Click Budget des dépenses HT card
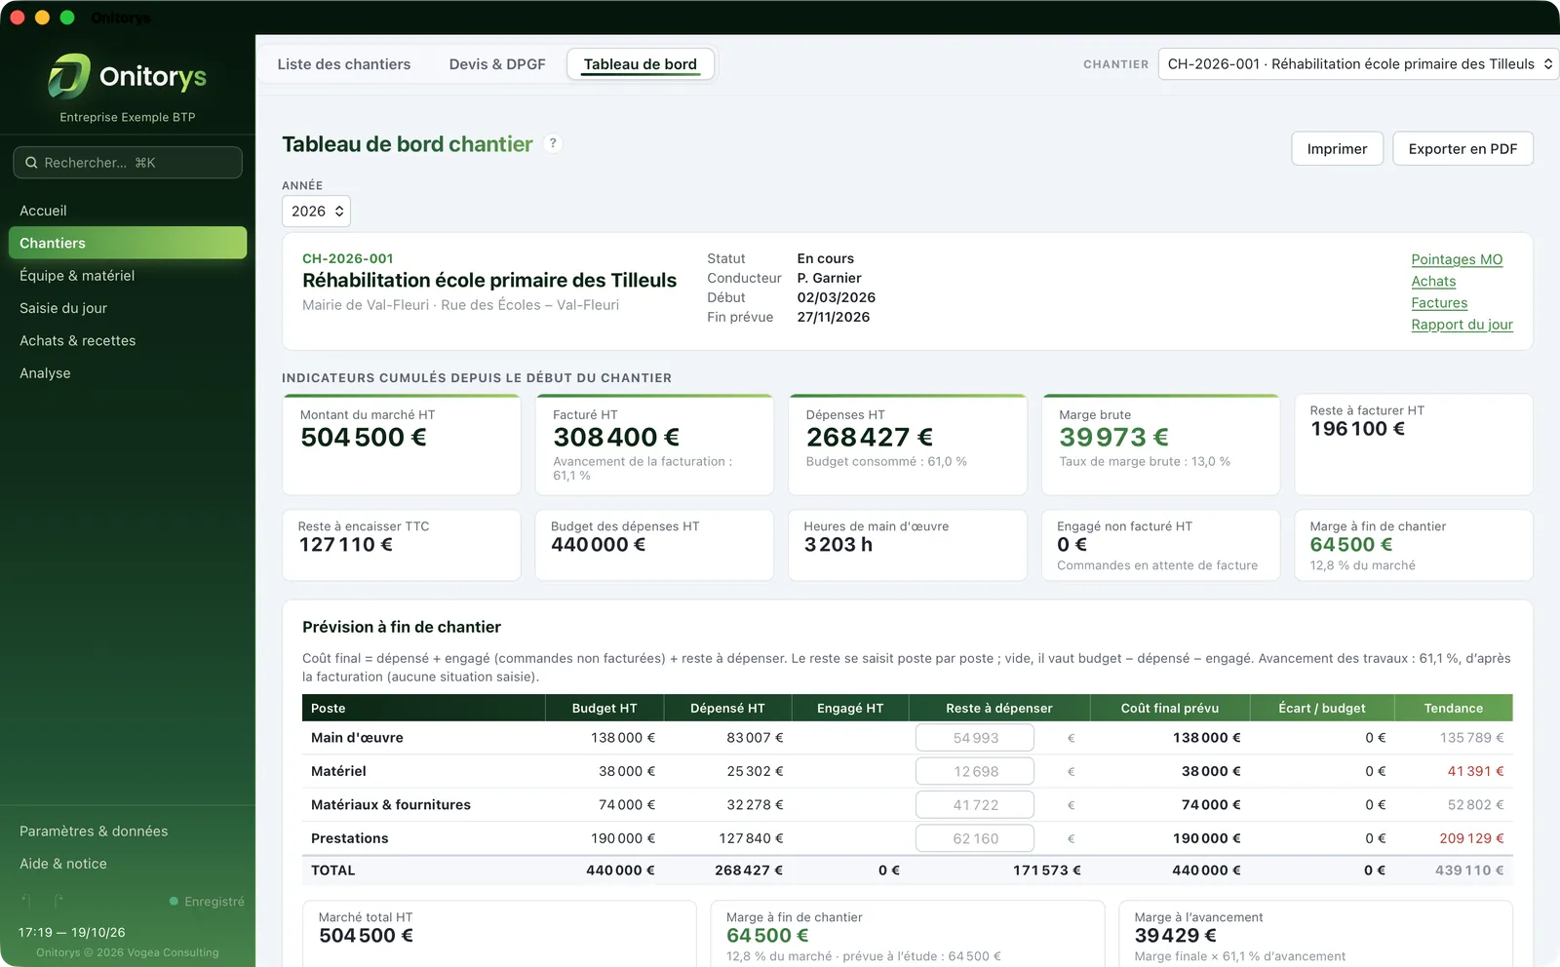1560x967 pixels. (x=654, y=545)
